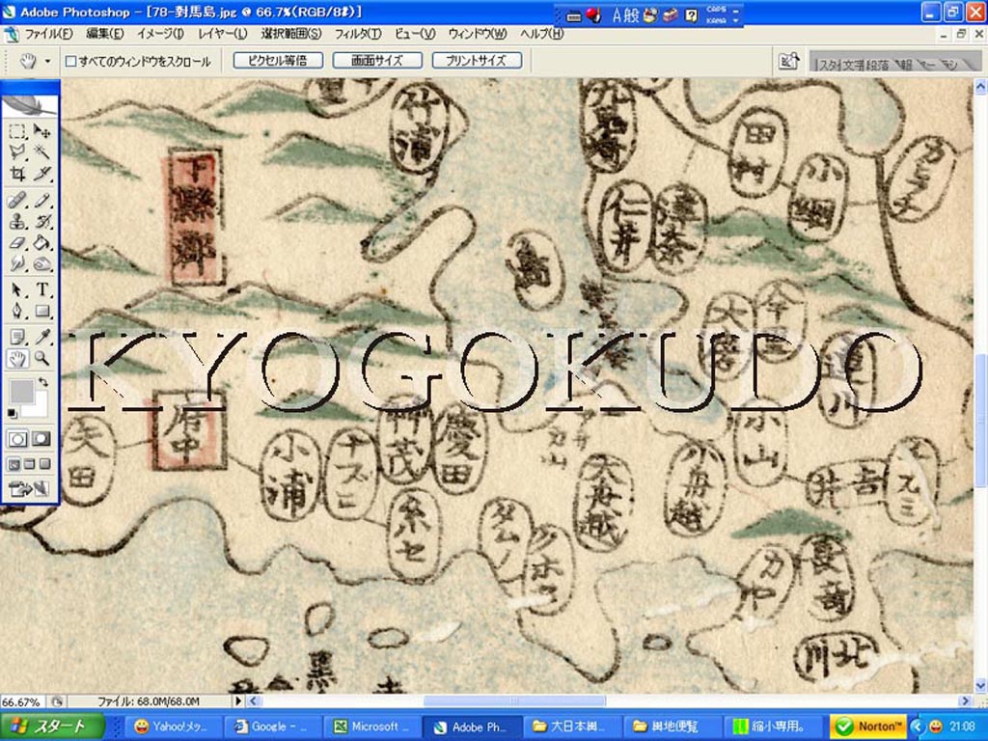Open the イメージ menu
This screenshot has height=741, width=988.
[161, 34]
